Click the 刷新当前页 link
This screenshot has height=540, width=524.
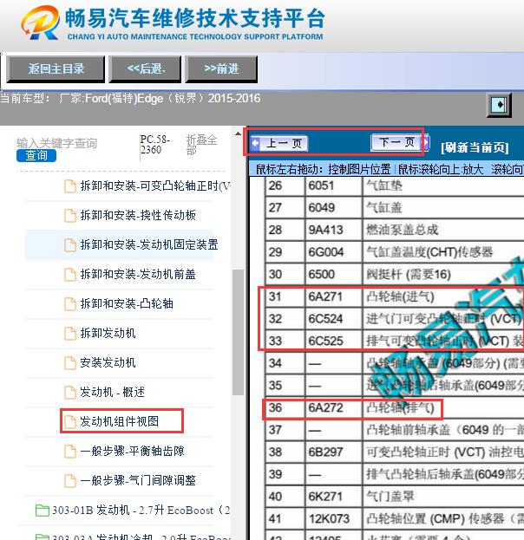tap(475, 147)
